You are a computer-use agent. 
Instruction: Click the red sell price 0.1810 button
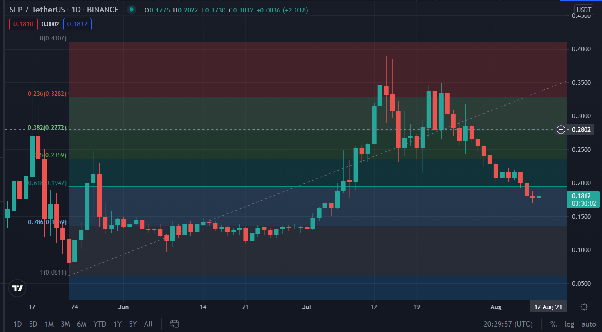[x=24, y=24]
